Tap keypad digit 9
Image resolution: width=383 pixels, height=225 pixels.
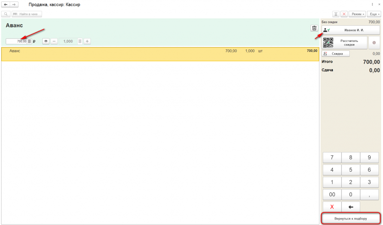click(369, 157)
